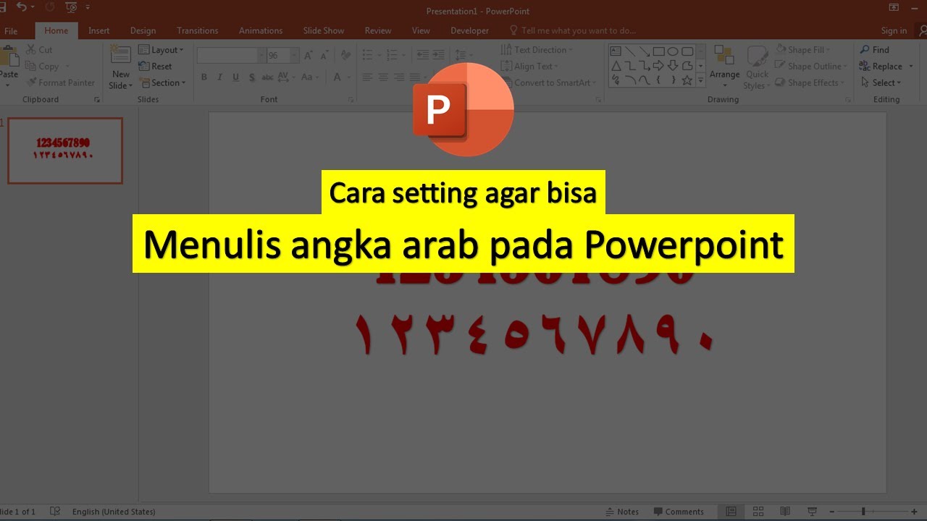Start slideshow from beginning quick-access icon
The height and width of the screenshot is (521, 927).
[71, 7]
